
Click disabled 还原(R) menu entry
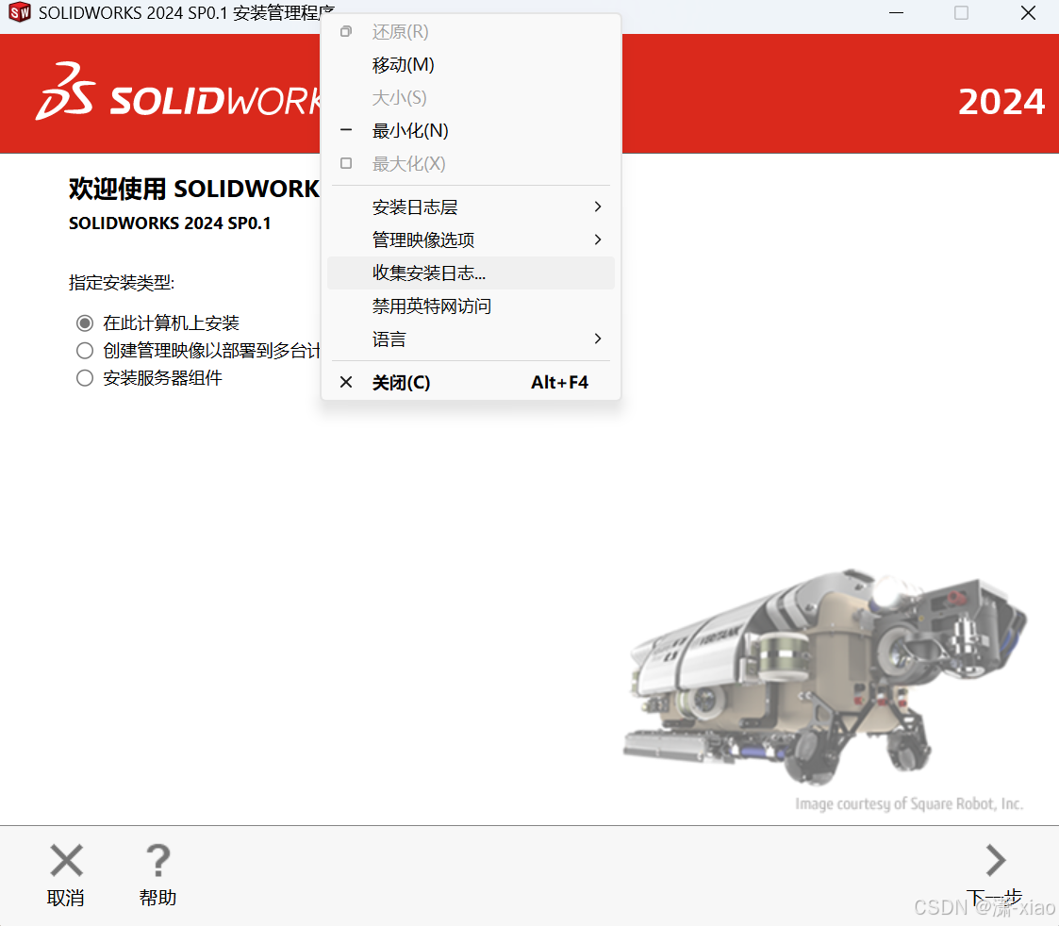tap(471, 32)
